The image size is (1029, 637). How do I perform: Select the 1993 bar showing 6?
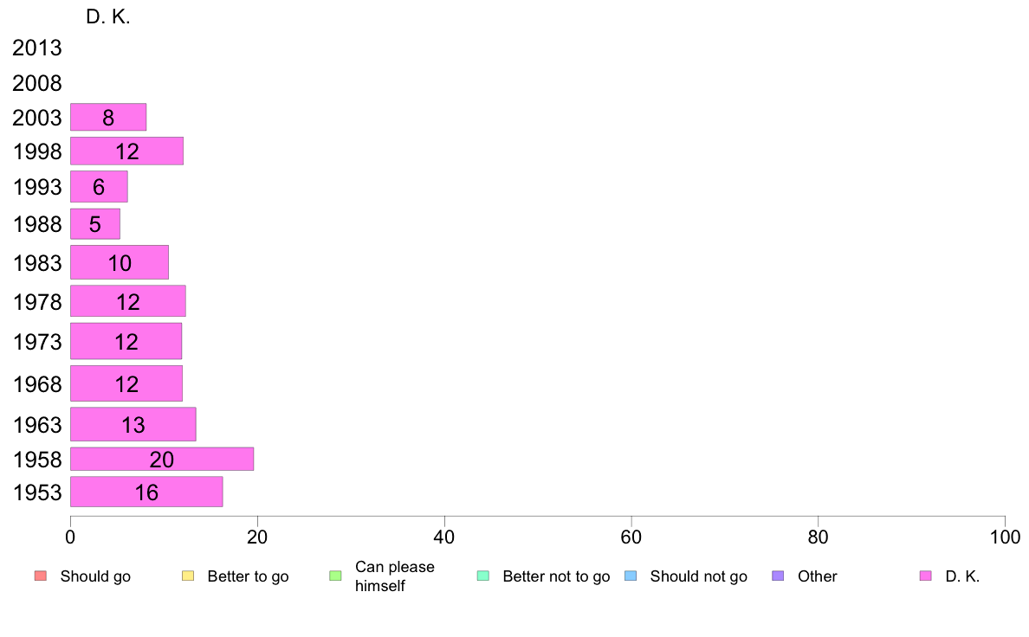tap(99, 187)
